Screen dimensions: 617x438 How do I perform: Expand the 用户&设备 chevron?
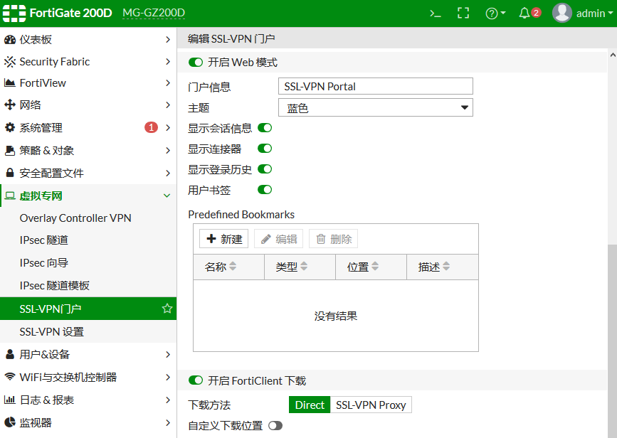[168, 354]
